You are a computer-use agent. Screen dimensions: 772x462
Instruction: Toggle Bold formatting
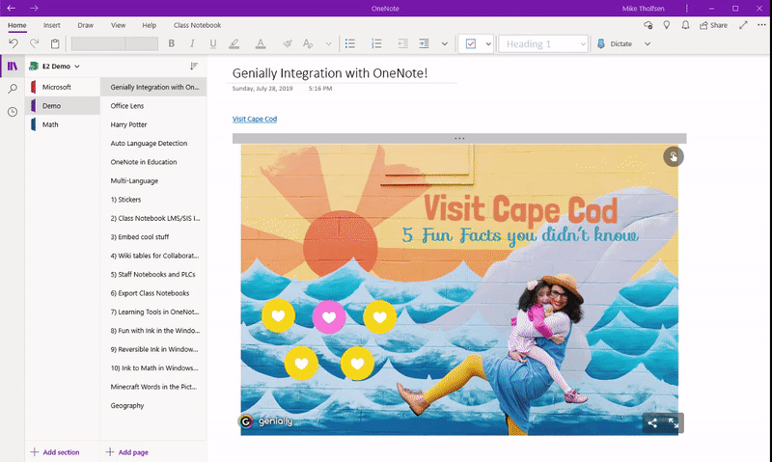[x=172, y=43]
